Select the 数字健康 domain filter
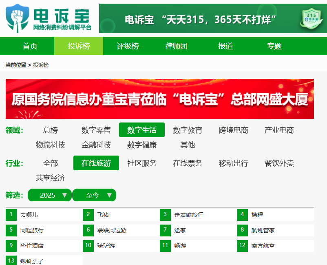327x265 pixels. (142, 145)
